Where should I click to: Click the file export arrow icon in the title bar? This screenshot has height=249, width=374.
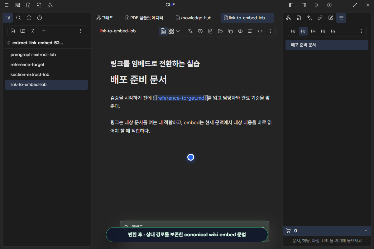click(39, 5)
